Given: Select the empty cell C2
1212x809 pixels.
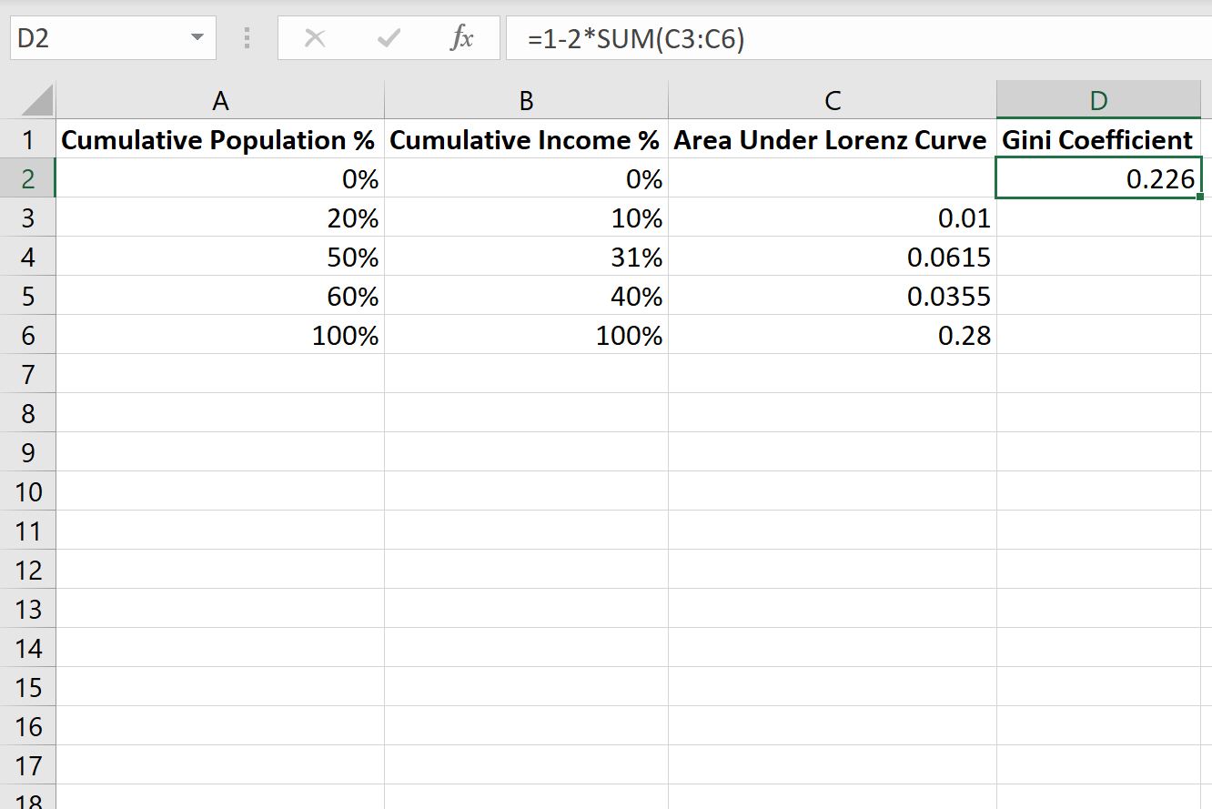Looking at the screenshot, I should point(832,178).
